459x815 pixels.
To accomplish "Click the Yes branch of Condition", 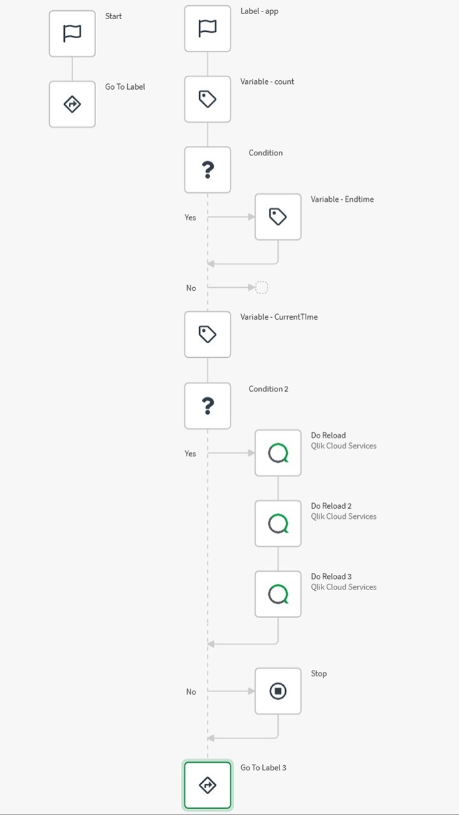I will click(190, 217).
